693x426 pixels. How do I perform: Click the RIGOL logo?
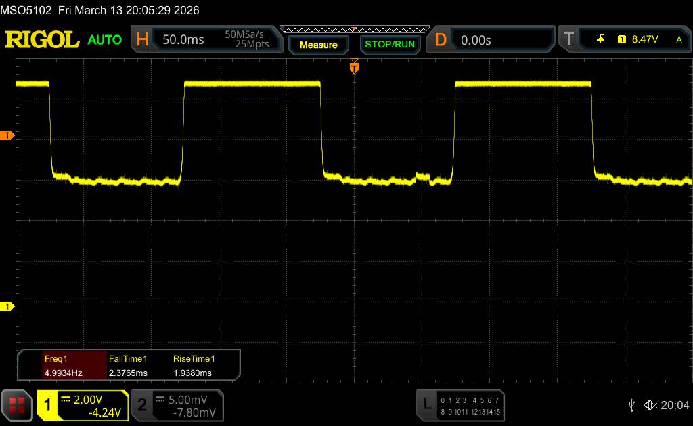[x=42, y=40]
